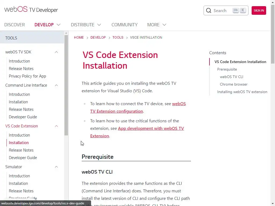The width and height of the screenshot is (275, 206).
Task: Click the SIGN IN button
Action: 259,10
